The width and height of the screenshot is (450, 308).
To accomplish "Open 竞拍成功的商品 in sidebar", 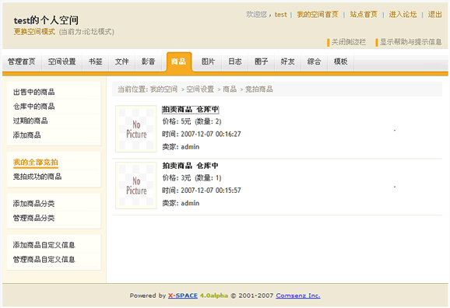I will (37, 177).
